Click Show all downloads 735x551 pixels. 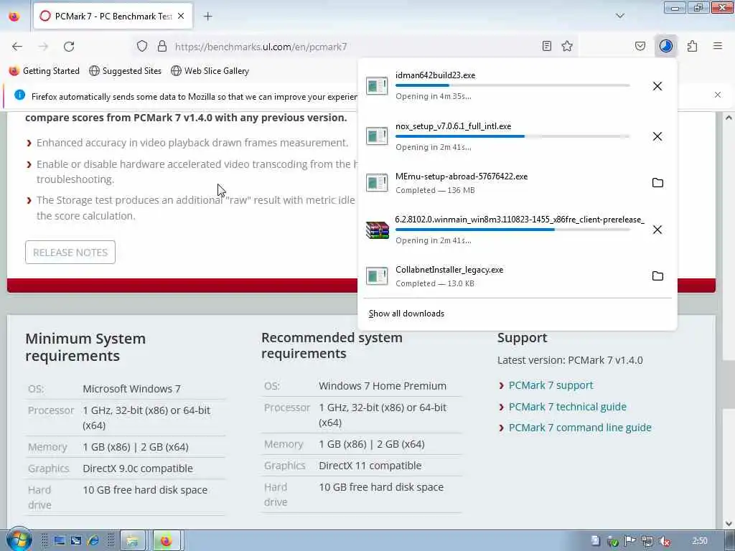[406, 314]
